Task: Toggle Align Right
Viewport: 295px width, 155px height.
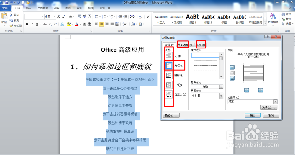Action: 107,24
